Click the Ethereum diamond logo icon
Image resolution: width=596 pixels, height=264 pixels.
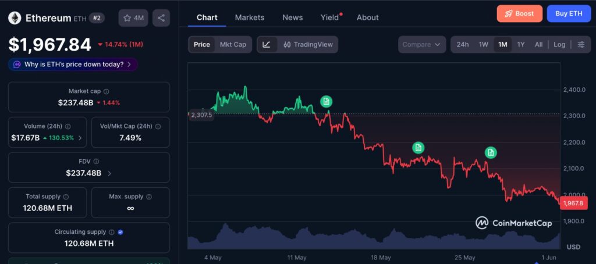pyautogui.click(x=15, y=18)
